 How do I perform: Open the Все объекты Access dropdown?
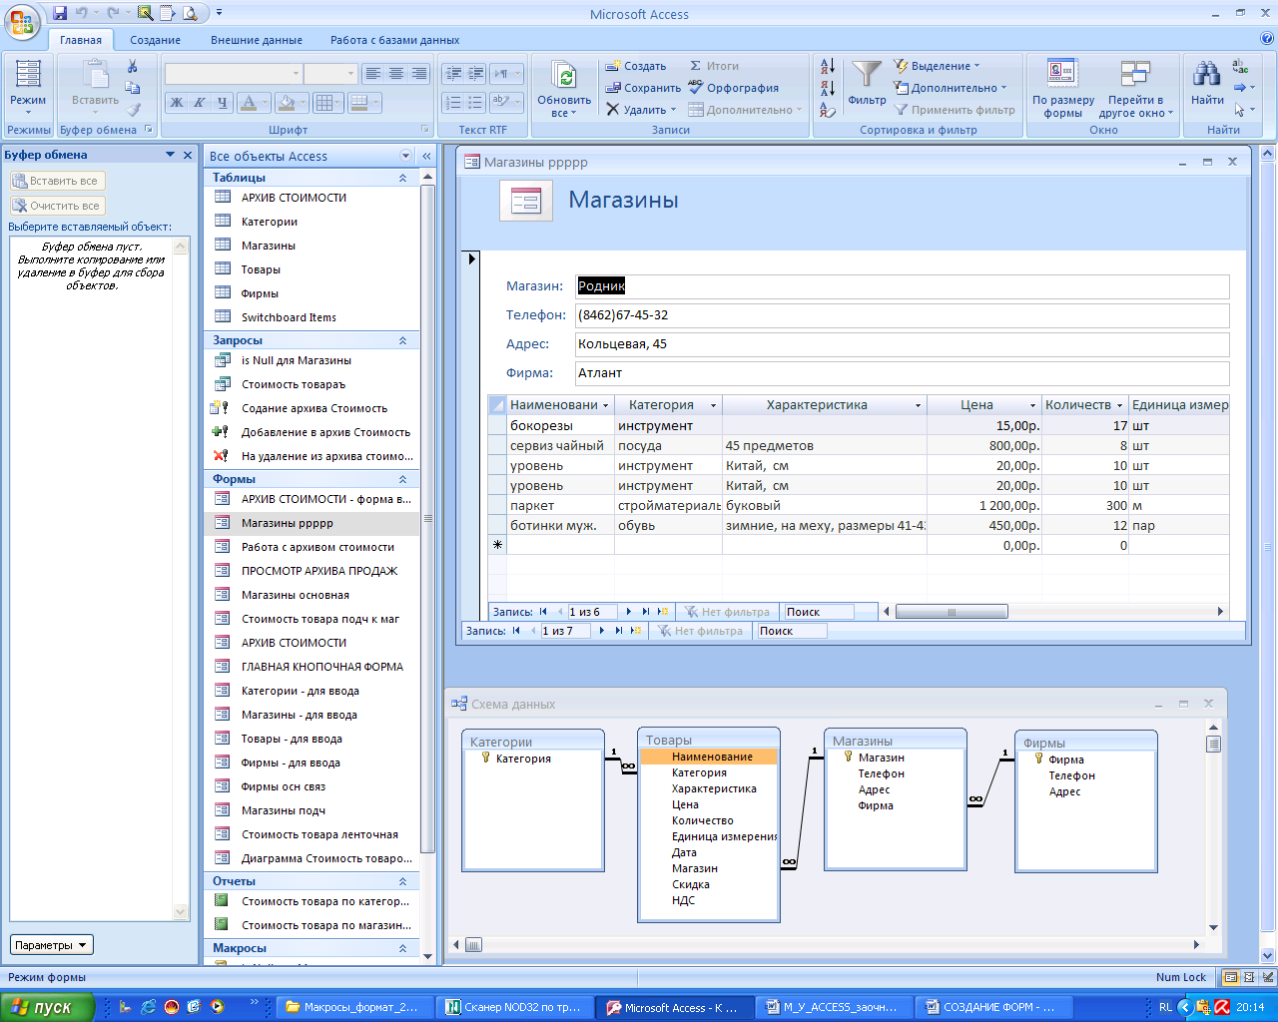tap(405, 156)
